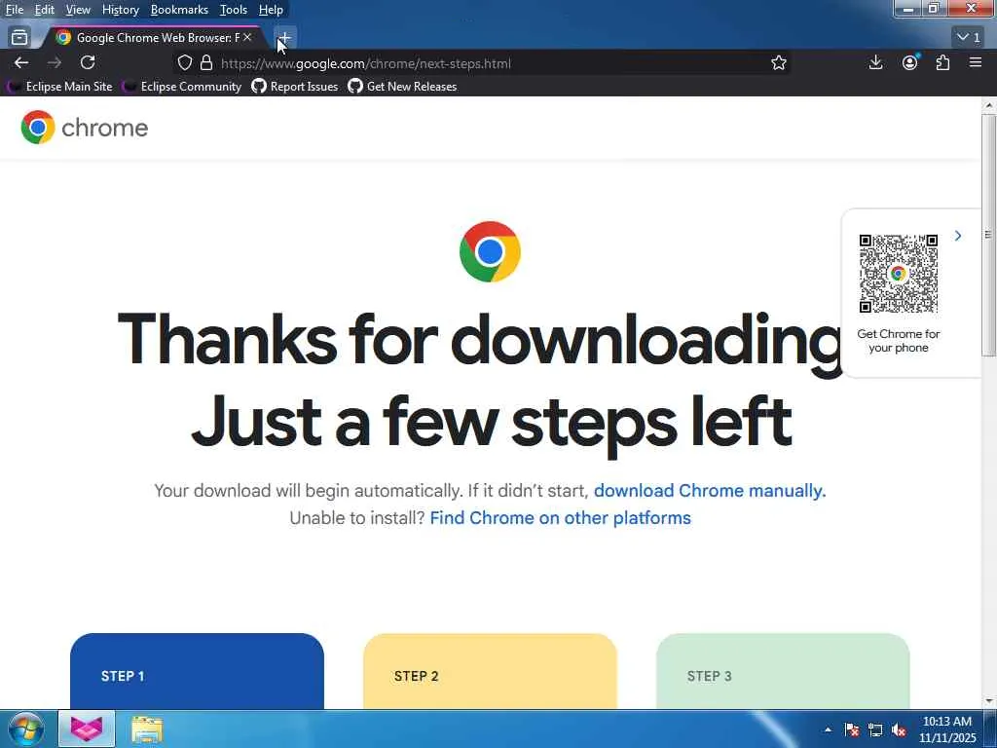Click the large centered Chrome logo
Viewport: 997px width, 748px height.
tap(491, 252)
